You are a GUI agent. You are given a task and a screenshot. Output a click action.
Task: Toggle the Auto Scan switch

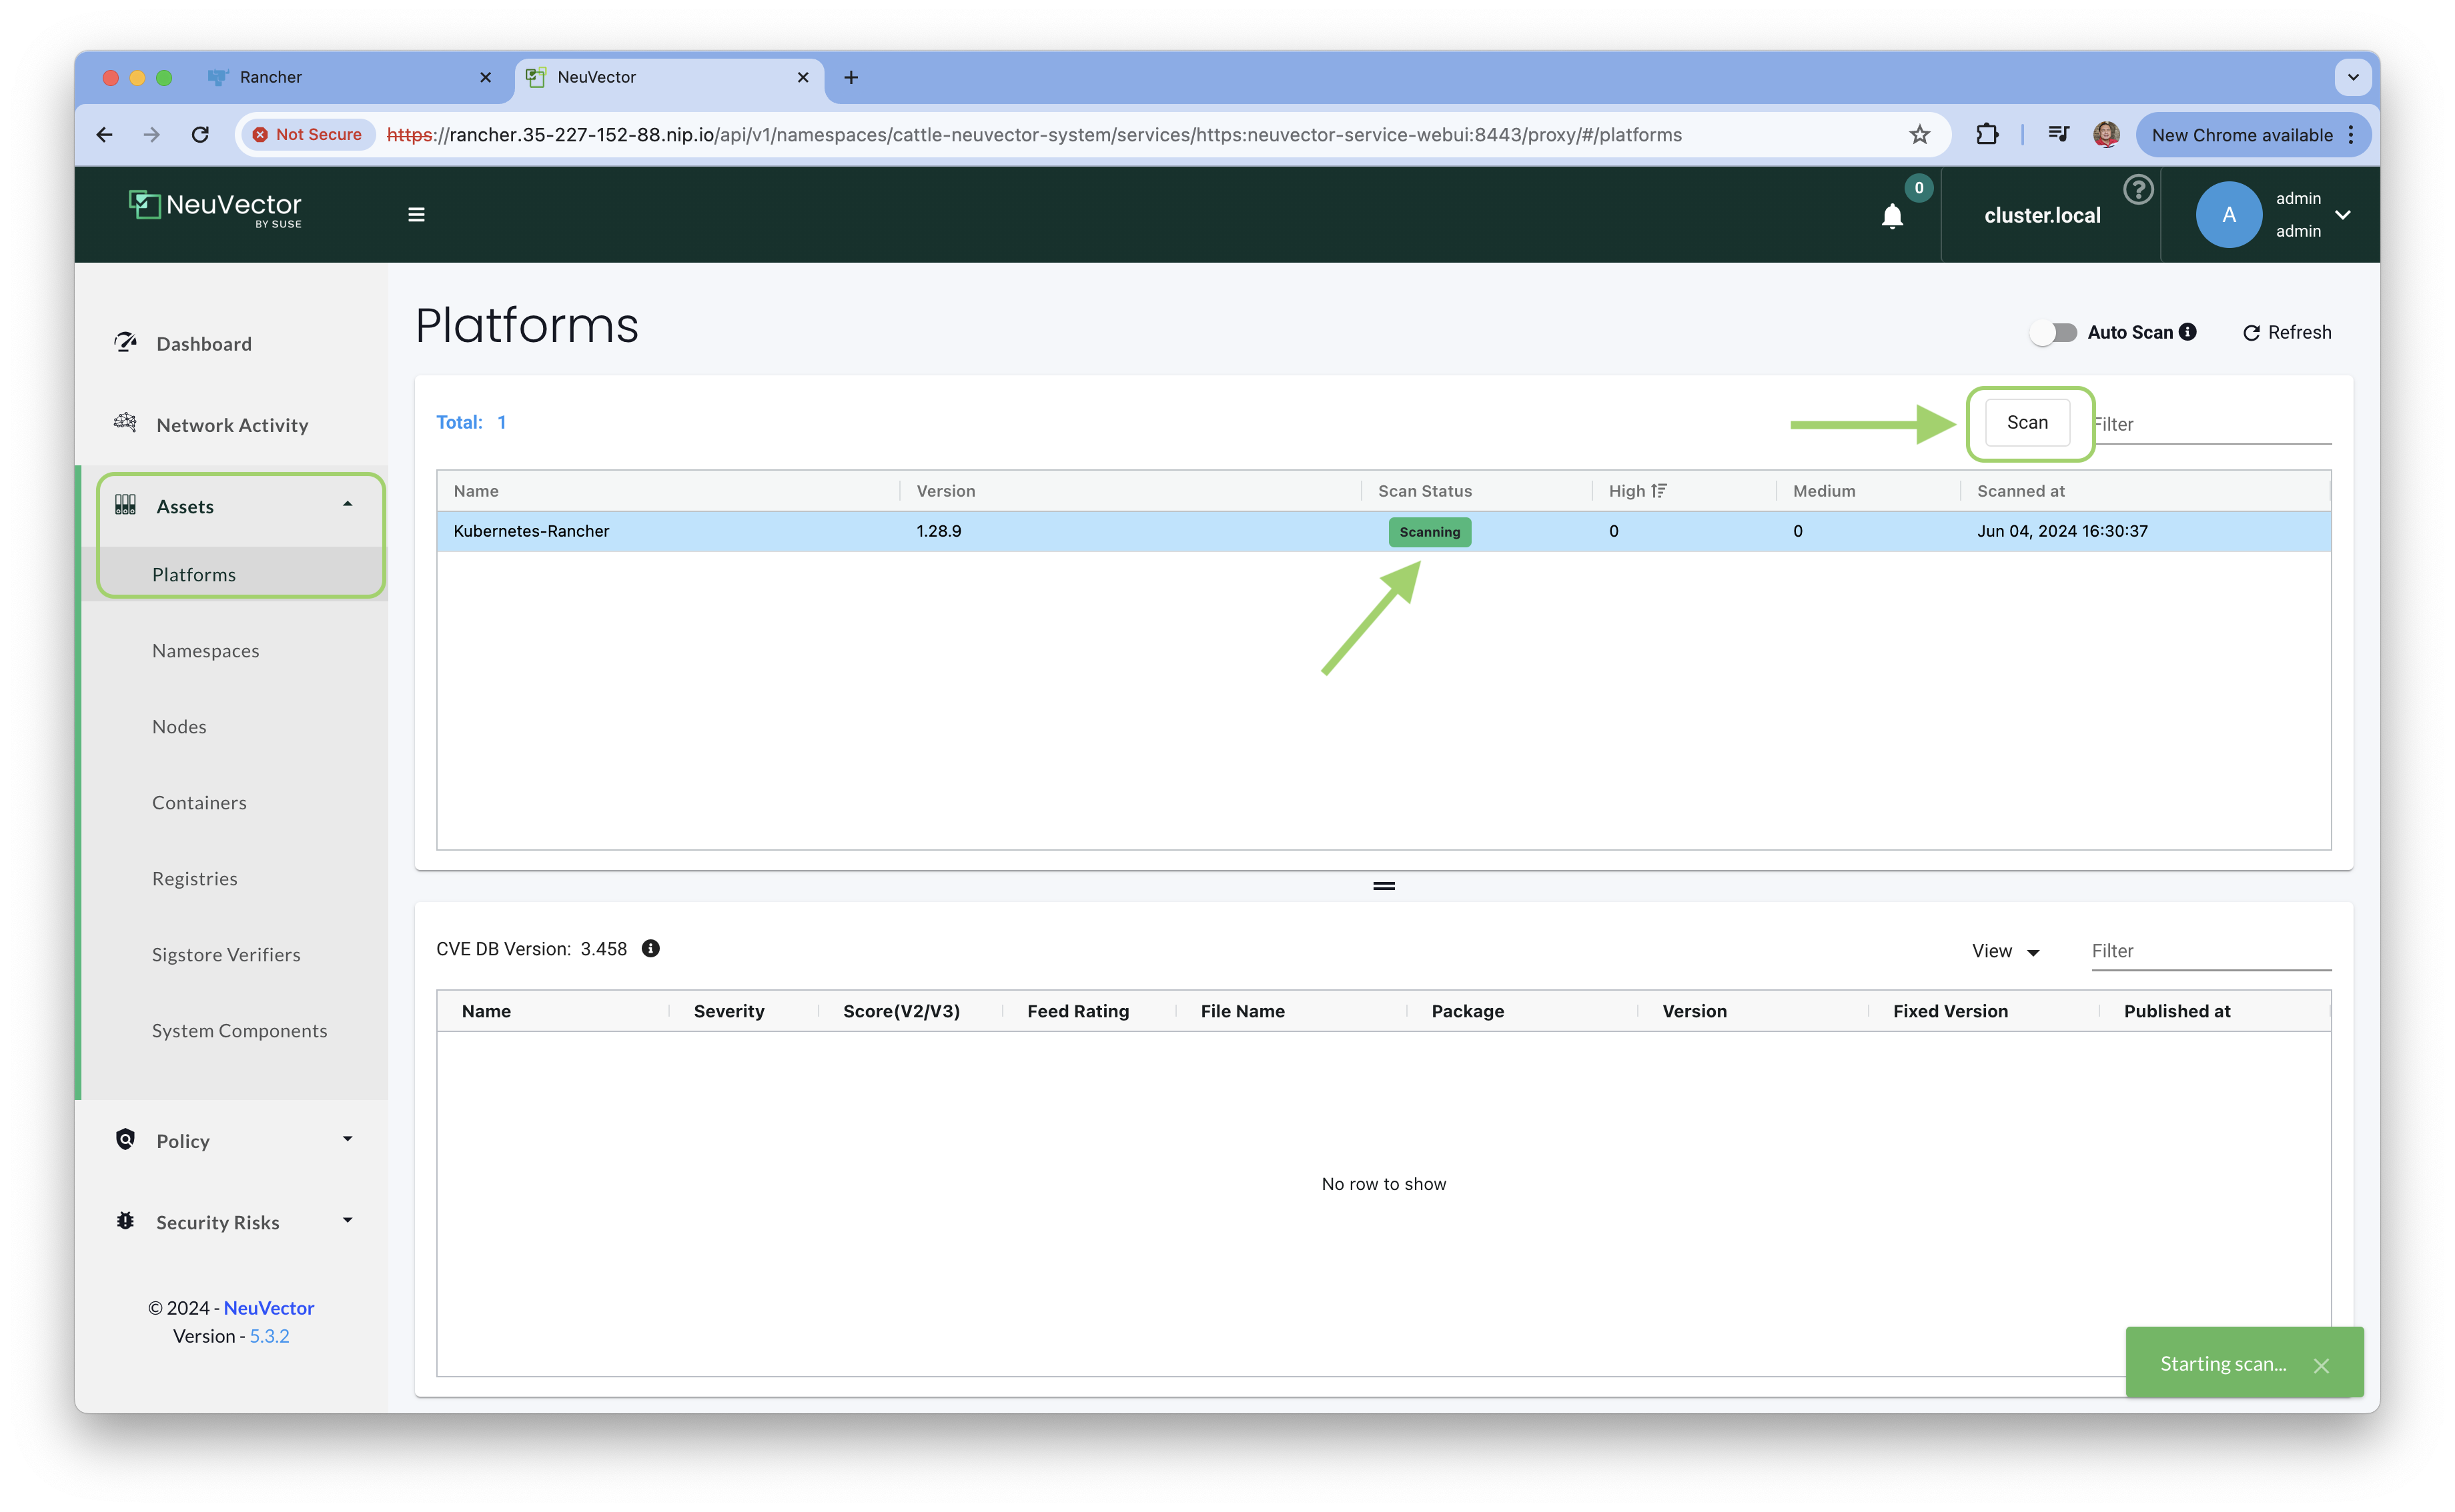(2054, 332)
